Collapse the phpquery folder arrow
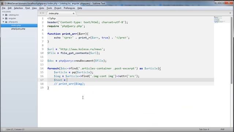The height and width of the screenshot is (132, 234). point(3,22)
